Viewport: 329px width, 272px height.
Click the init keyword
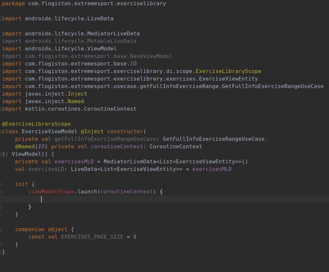(22, 184)
